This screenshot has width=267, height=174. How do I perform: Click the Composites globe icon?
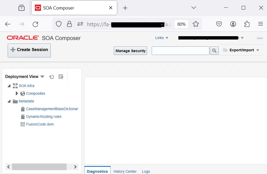pos(23,93)
